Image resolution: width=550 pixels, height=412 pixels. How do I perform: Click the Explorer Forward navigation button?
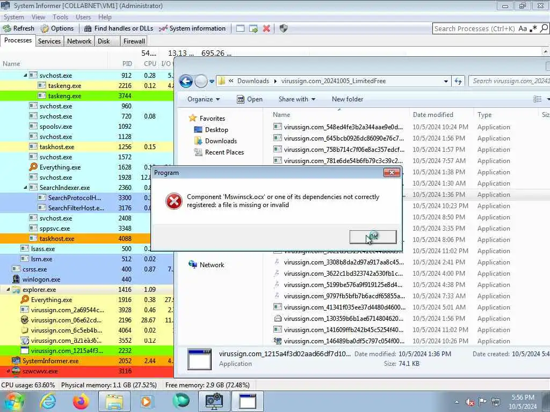coord(201,82)
